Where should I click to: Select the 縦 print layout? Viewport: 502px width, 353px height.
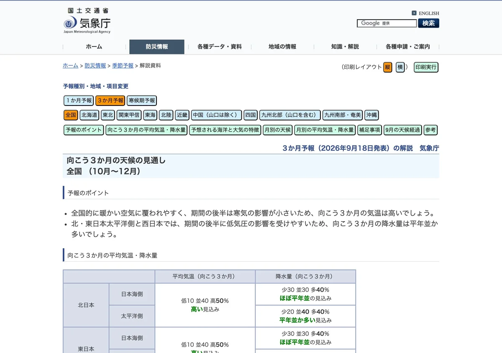point(388,67)
